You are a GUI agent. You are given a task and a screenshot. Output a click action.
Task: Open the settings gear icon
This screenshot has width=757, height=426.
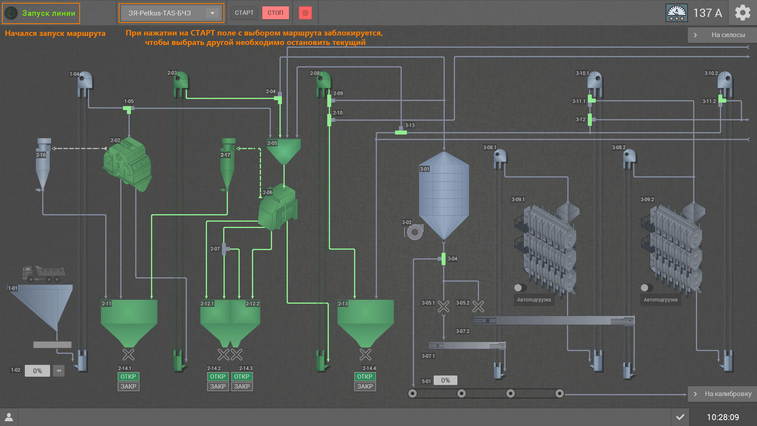coord(743,13)
